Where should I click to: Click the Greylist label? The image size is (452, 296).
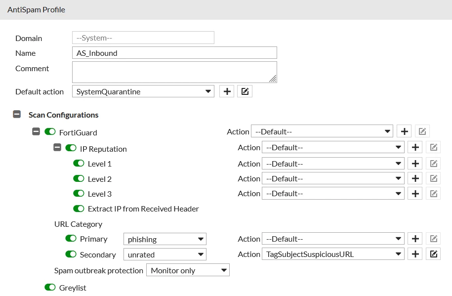click(x=73, y=288)
